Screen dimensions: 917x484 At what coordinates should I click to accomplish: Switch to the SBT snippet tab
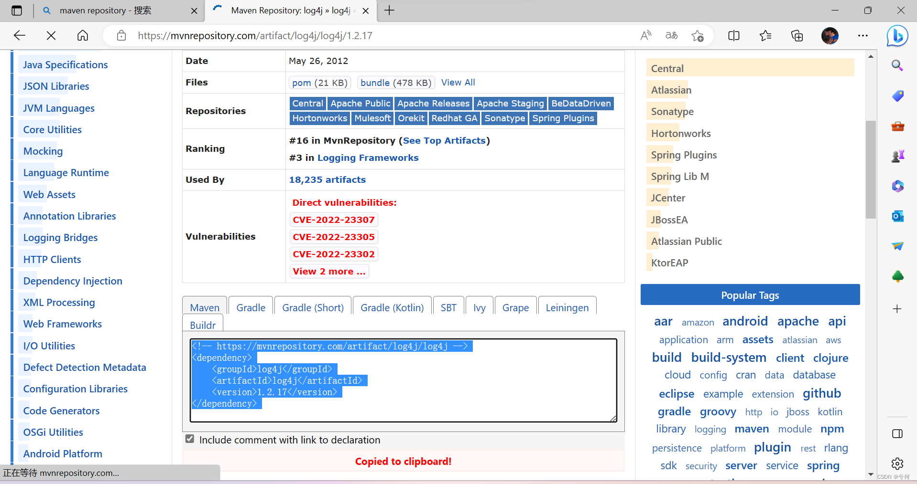coord(448,307)
